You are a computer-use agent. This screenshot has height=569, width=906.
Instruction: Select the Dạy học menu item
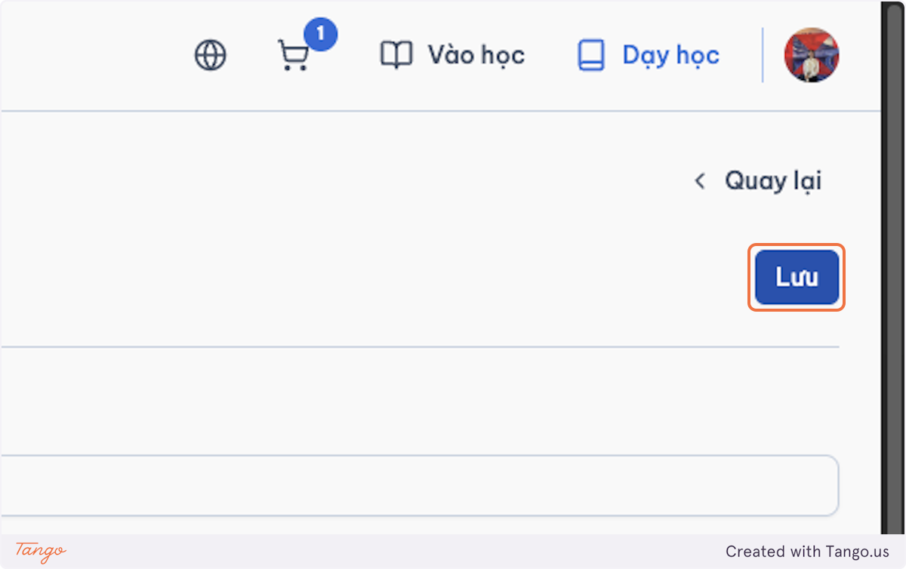(x=649, y=55)
